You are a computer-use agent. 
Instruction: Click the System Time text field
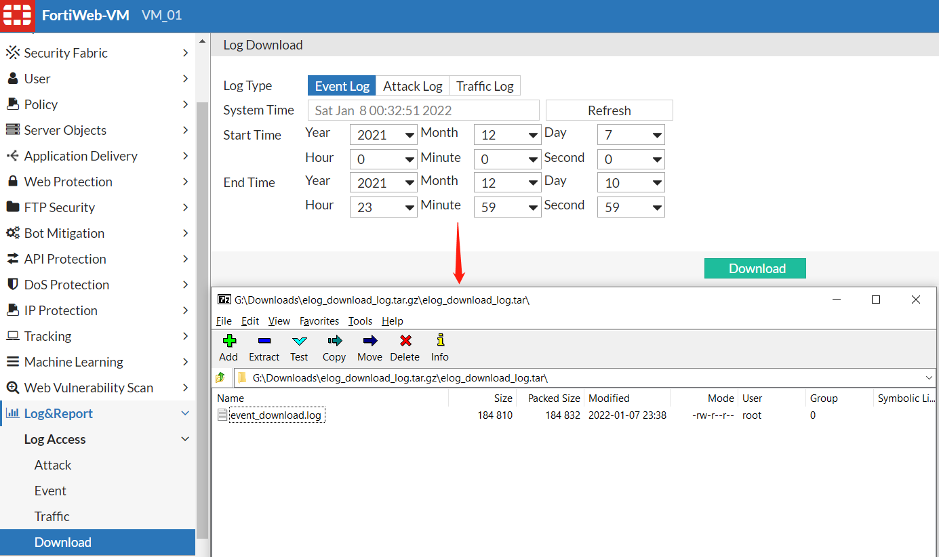[424, 110]
